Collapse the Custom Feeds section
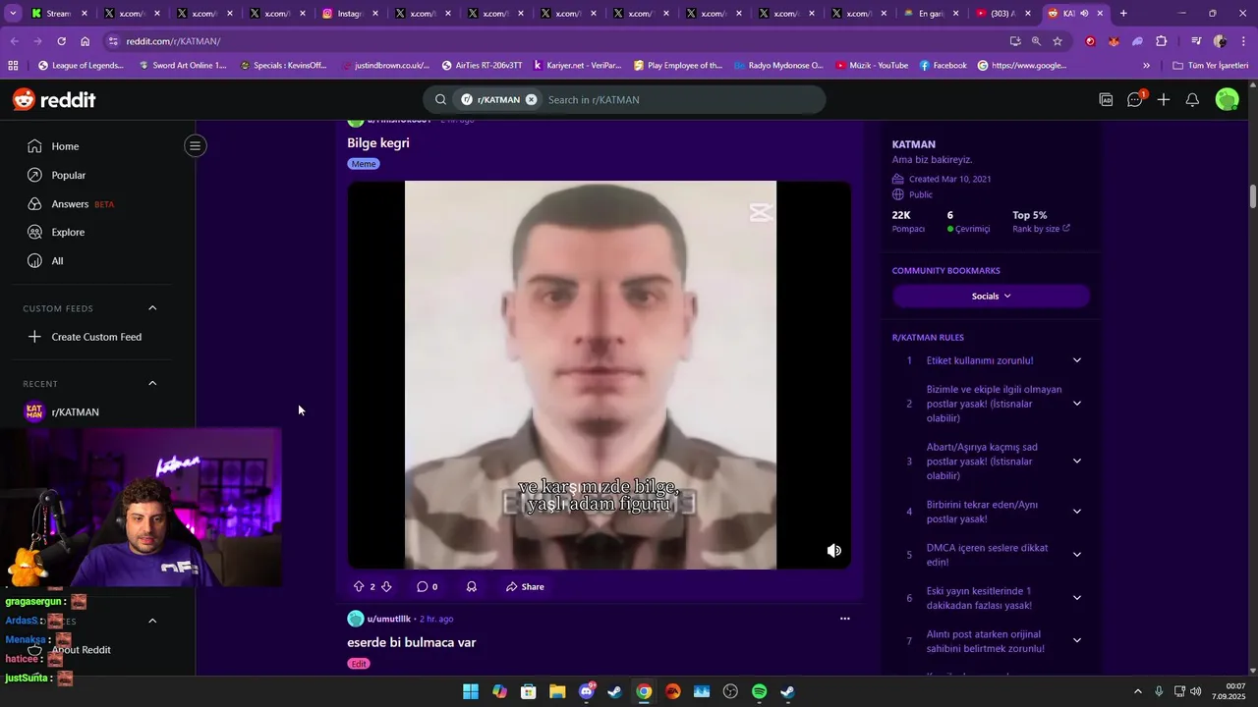Image resolution: width=1258 pixels, height=707 pixels. (152, 308)
